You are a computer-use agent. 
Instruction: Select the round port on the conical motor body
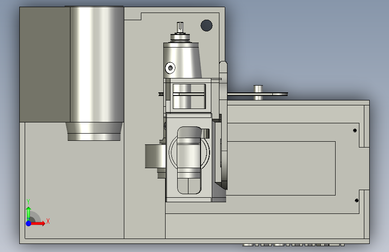point(170,68)
